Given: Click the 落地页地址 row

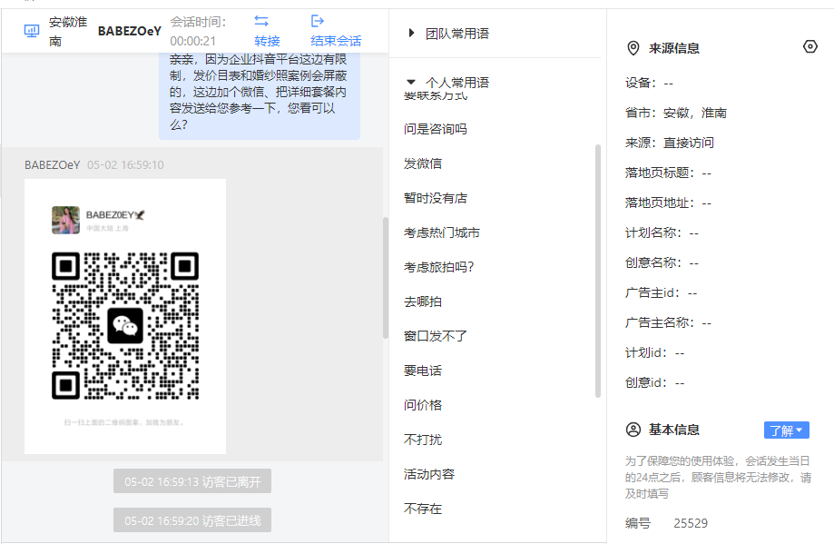Looking at the screenshot, I should pyautogui.click(x=668, y=203).
